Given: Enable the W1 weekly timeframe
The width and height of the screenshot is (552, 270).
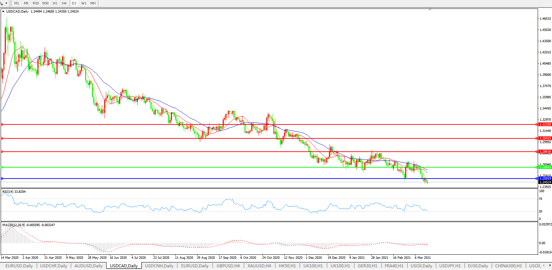Looking at the screenshot, I should pos(84,3).
